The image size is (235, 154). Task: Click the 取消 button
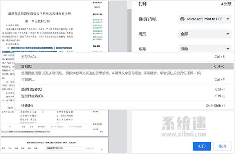[222, 146]
